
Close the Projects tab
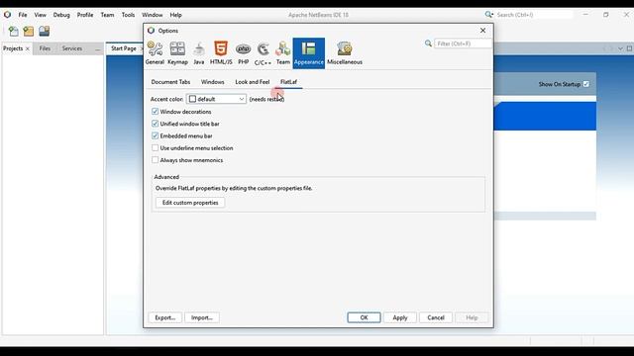point(28,48)
